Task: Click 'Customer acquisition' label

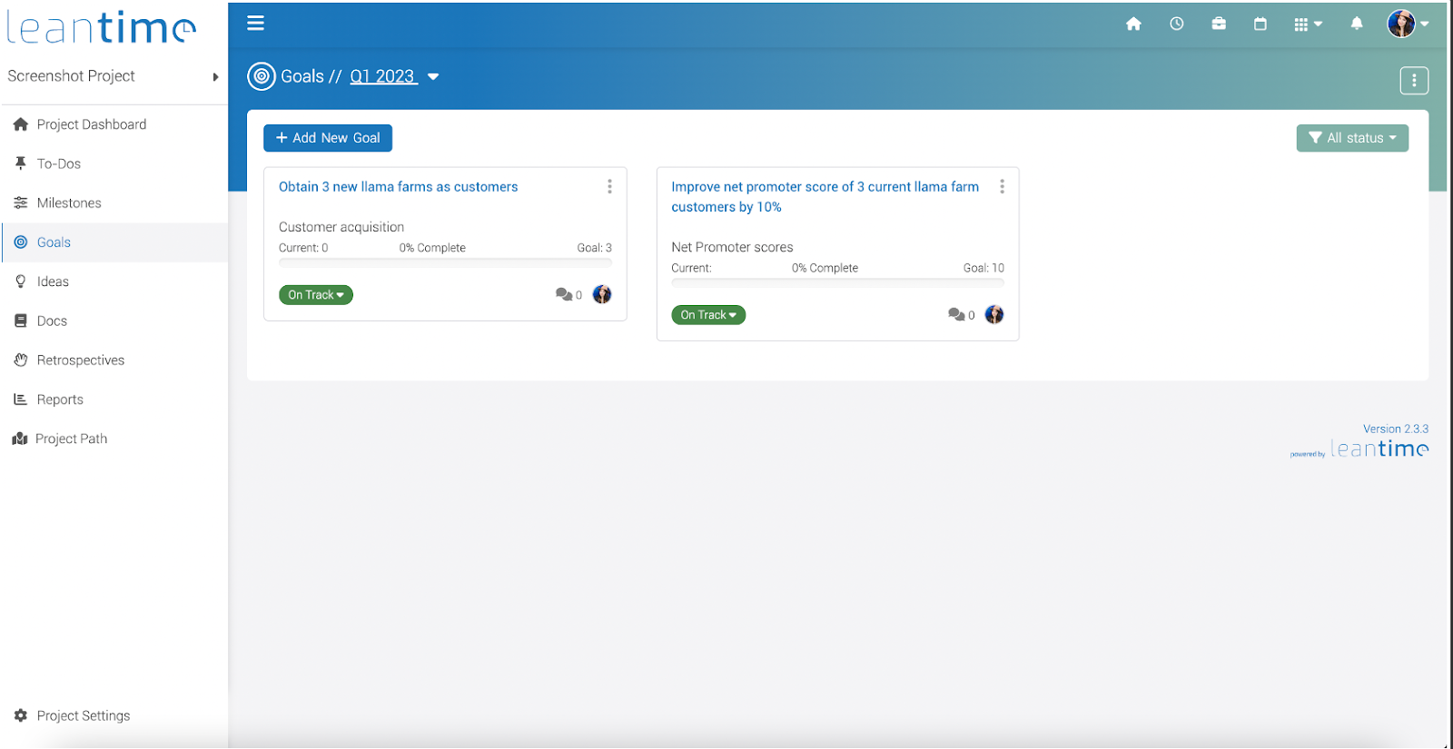Action: [x=341, y=227]
